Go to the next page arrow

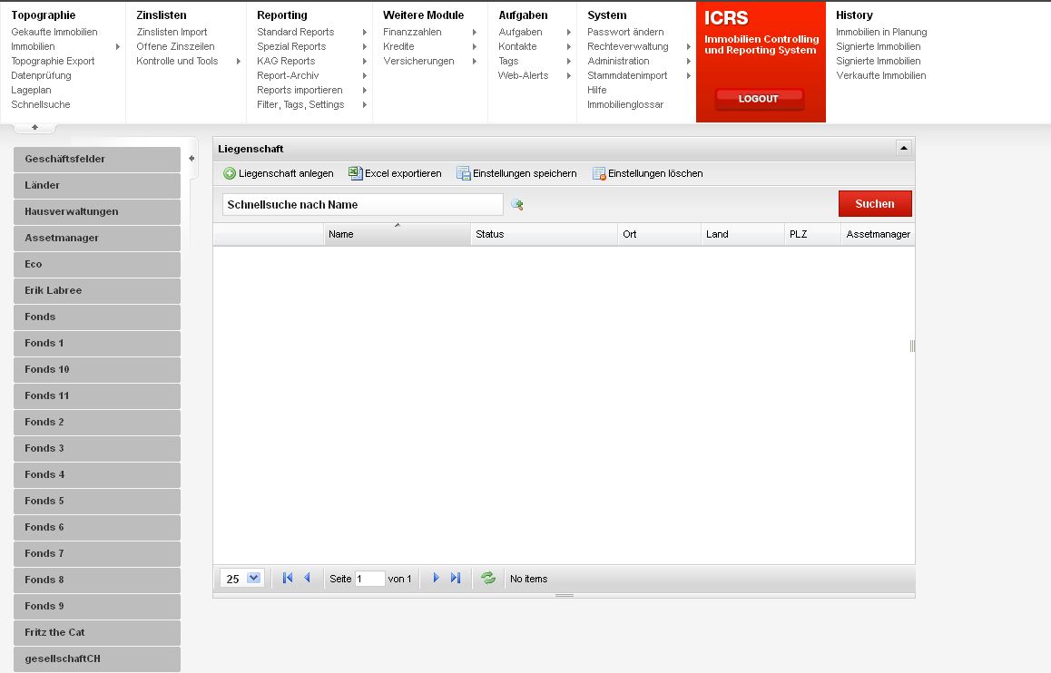436,578
